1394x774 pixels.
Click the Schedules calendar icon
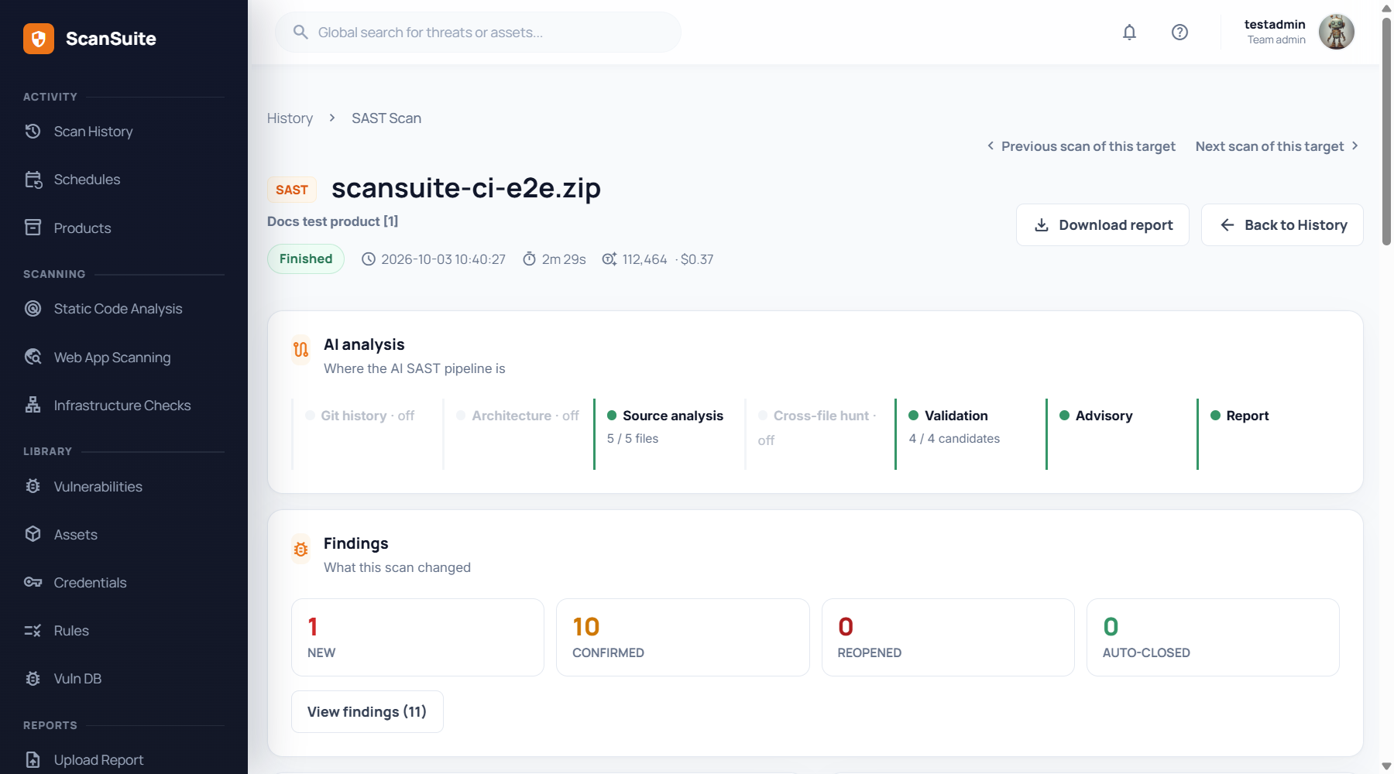click(x=33, y=180)
